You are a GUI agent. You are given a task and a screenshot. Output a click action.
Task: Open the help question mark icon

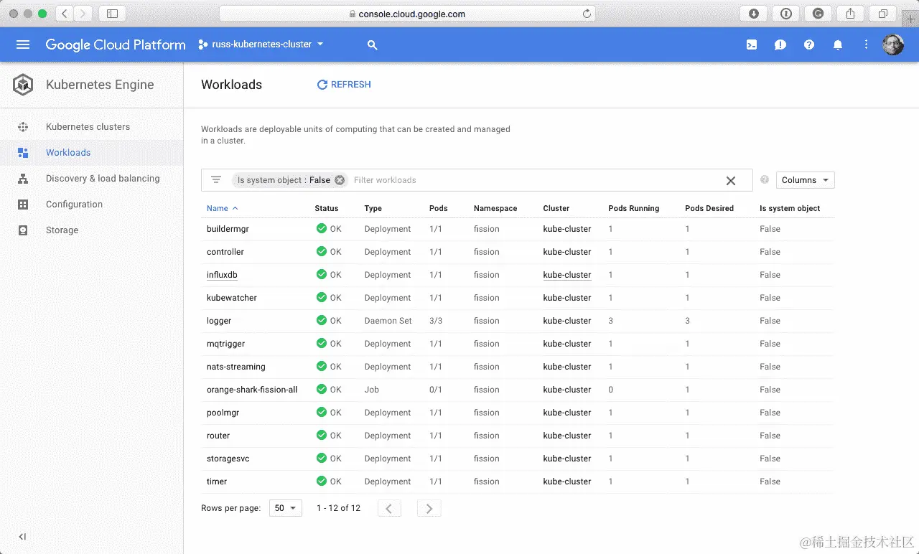pos(809,44)
